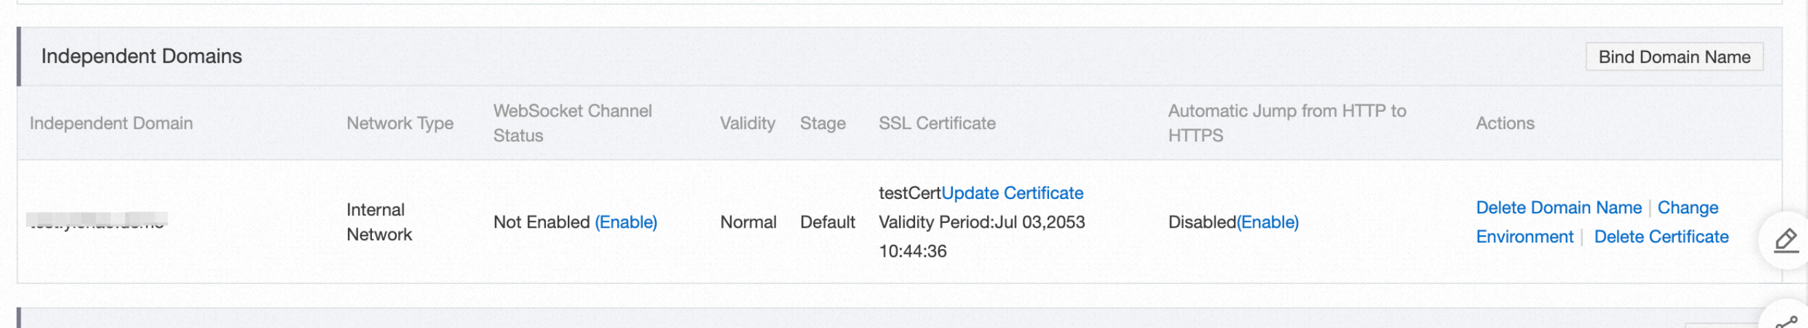Click the Actions column header
This screenshot has height=328, width=1808.
[x=1504, y=124]
